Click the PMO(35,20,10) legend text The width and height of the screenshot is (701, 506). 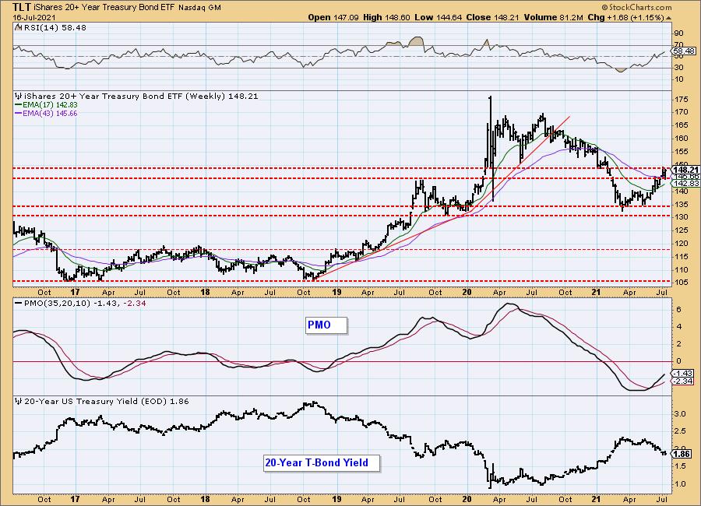[85, 303]
